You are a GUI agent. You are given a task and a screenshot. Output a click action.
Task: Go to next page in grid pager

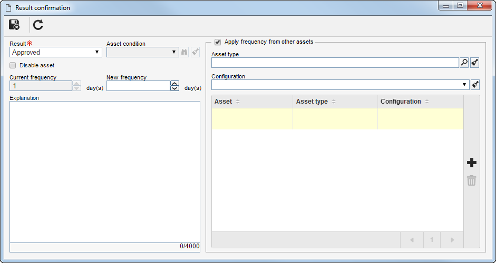pos(452,240)
